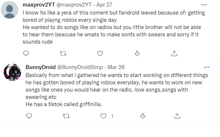This screenshot has width=220, height=137.
Task: Share BunnyDroid's tweet
Action: (177, 116)
